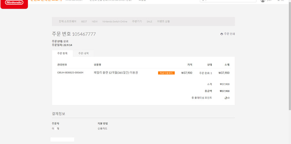Click the 지불 방법 label
Screen dimensions: 291x144
coord(103,124)
